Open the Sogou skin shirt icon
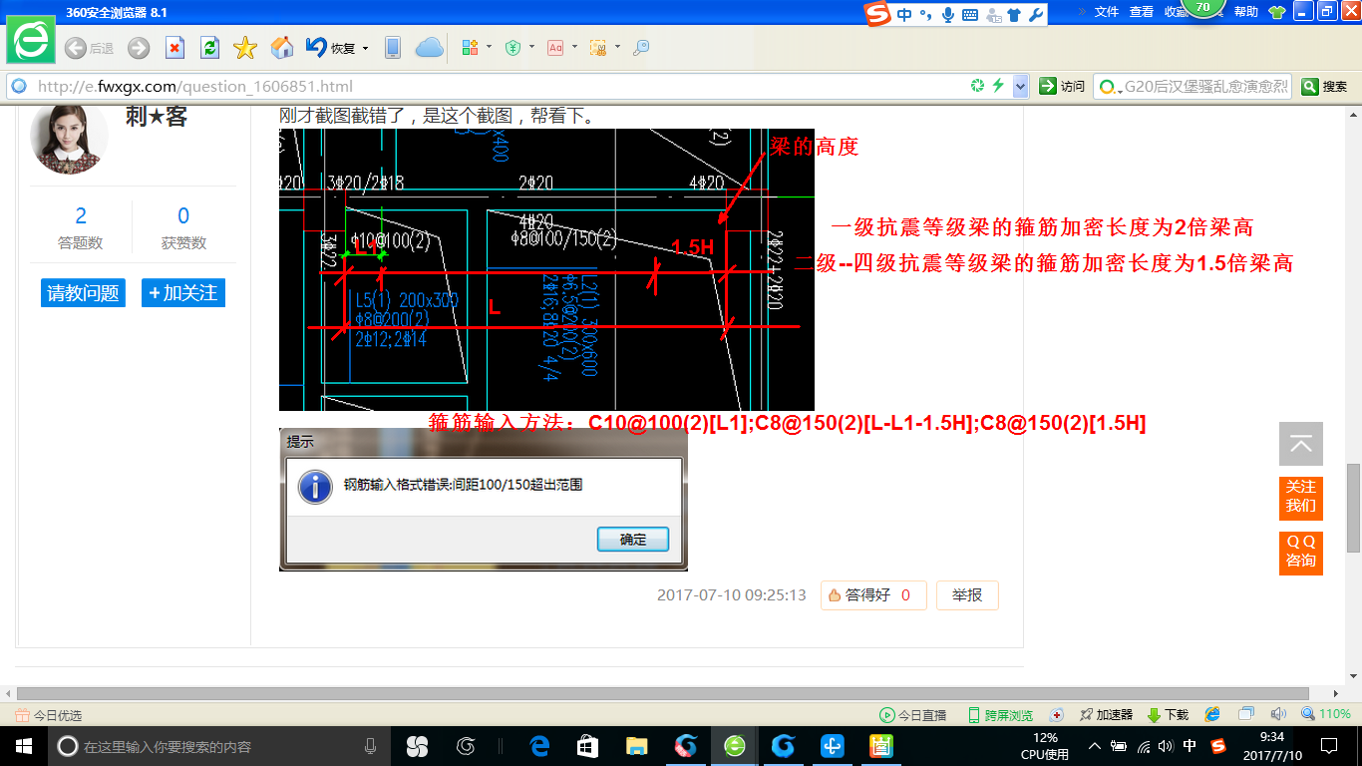Image resolution: width=1362 pixels, height=766 pixels. coord(1014,14)
